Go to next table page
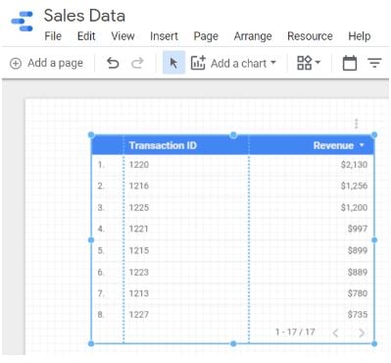391x363 pixels. pyautogui.click(x=362, y=333)
